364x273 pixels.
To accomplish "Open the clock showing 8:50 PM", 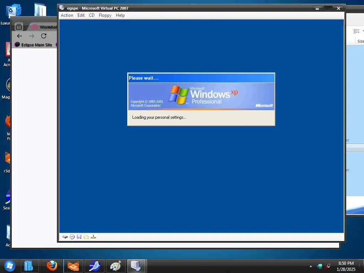I will click(x=346, y=266).
